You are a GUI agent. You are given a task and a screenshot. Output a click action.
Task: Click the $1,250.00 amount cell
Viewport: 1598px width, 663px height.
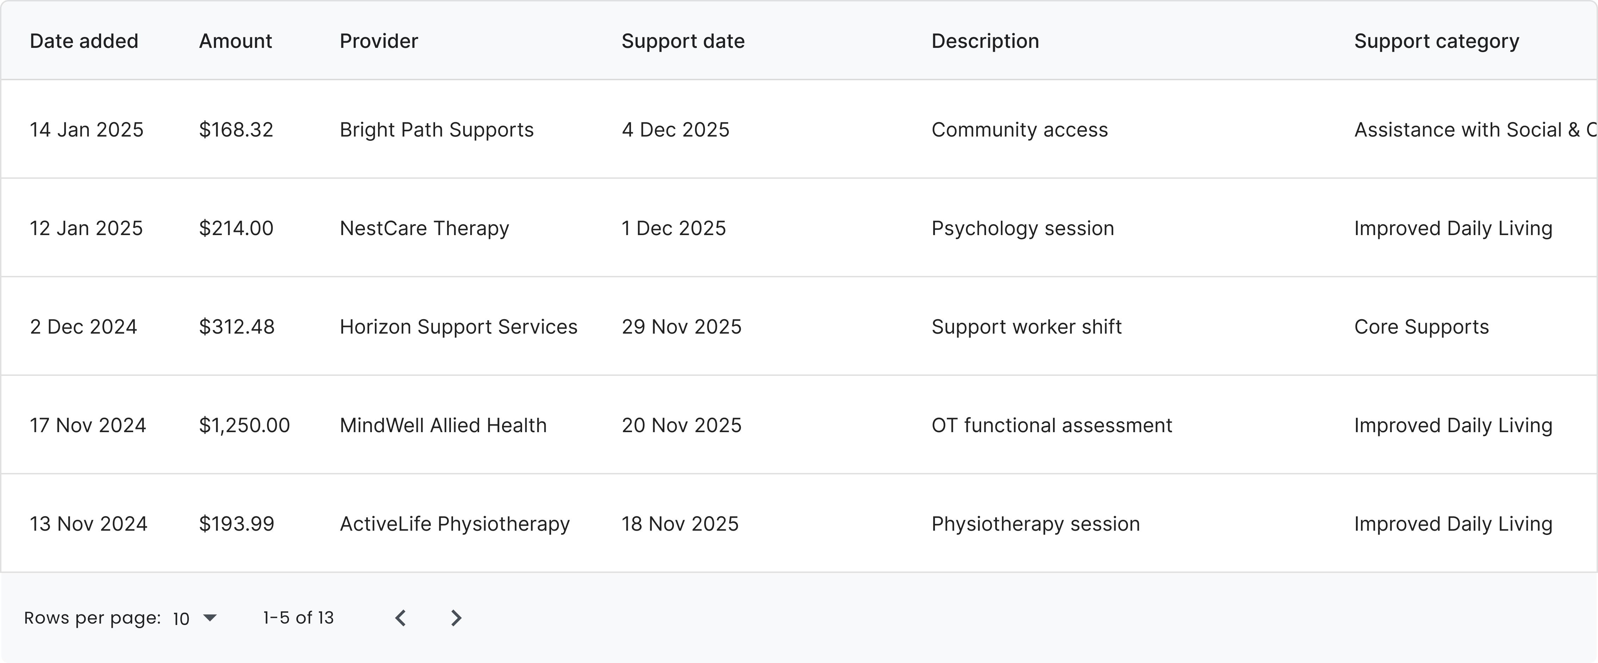[244, 425]
